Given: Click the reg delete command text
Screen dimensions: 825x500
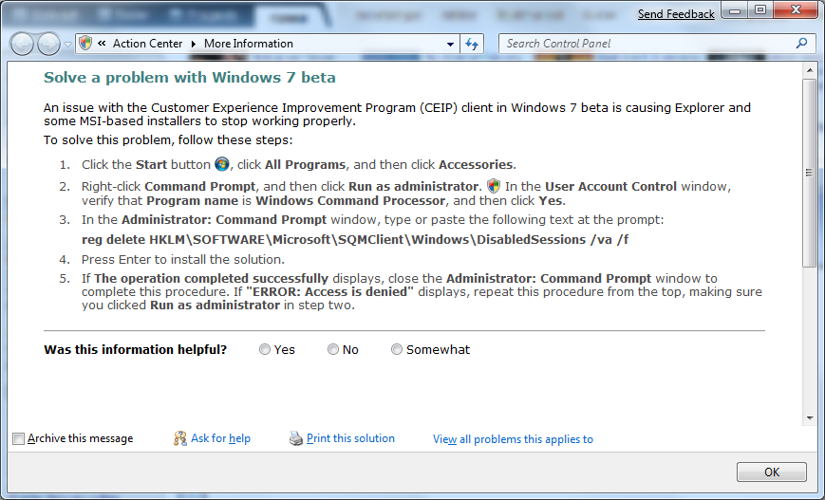Looking at the screenshot, I should [355, 240].
